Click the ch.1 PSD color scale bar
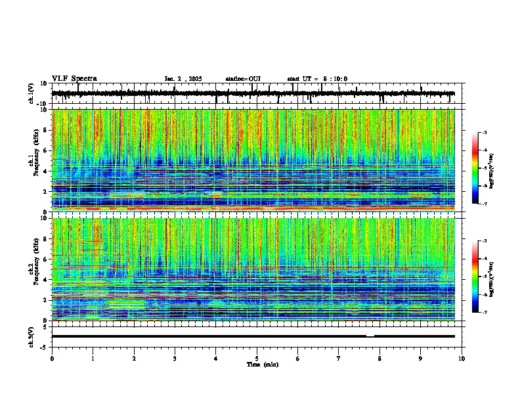Screen dimensions: 520x402 click(475, 168)
